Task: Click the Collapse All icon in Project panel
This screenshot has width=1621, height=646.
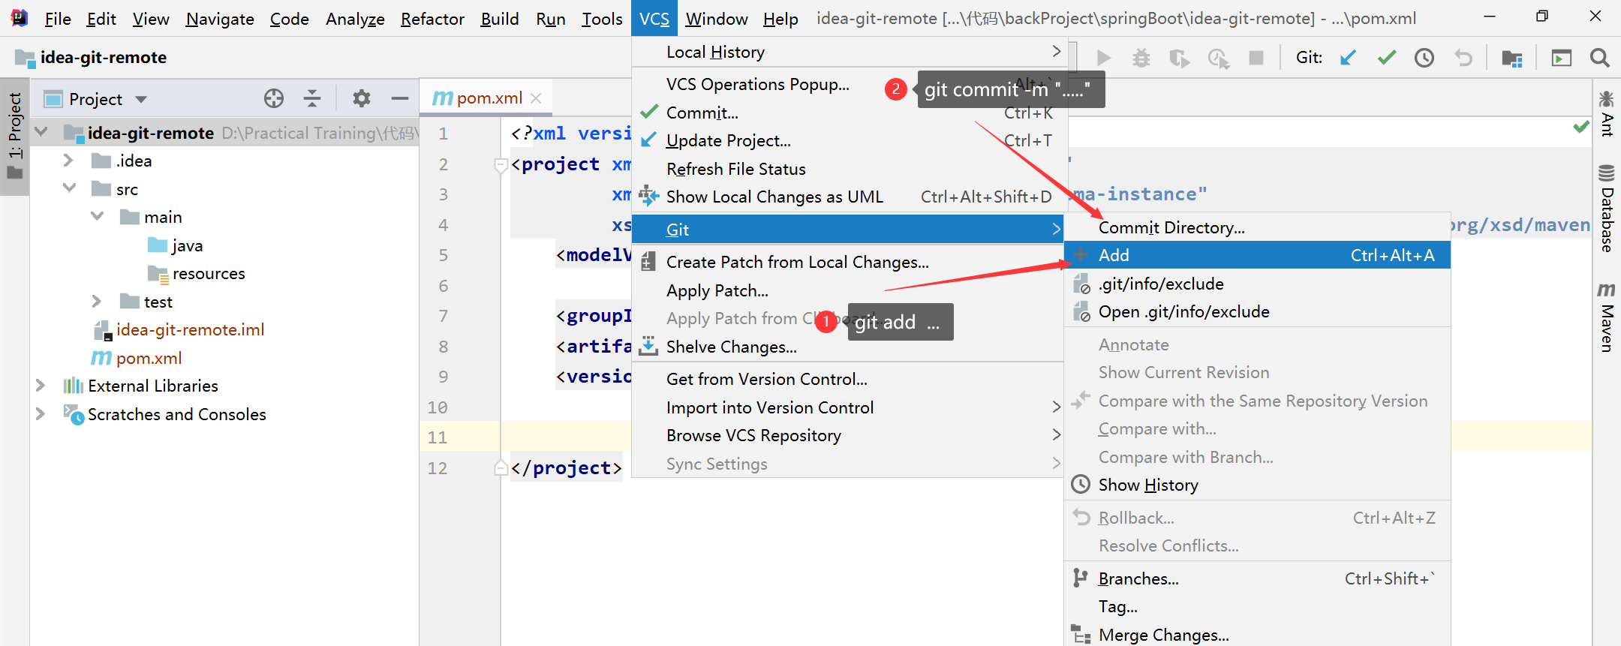Action: pyautogui.click(x=312, y=98)
